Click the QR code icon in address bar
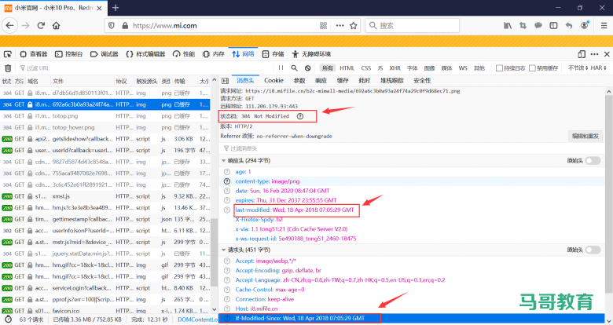613x325 pixels. point(323,26)
